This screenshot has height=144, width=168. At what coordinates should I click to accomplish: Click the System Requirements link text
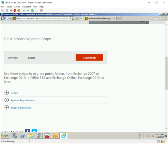23,100
